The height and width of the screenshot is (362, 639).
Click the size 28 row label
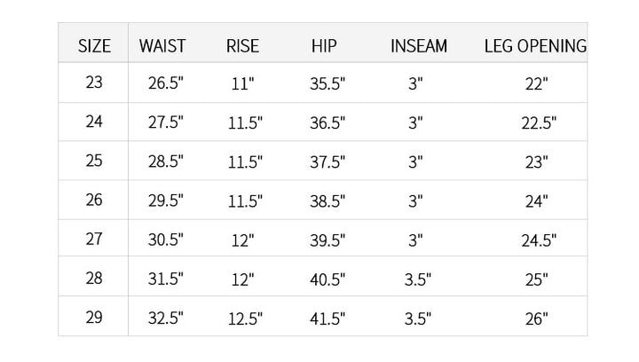pyautogui.click(x=94, y=279)
